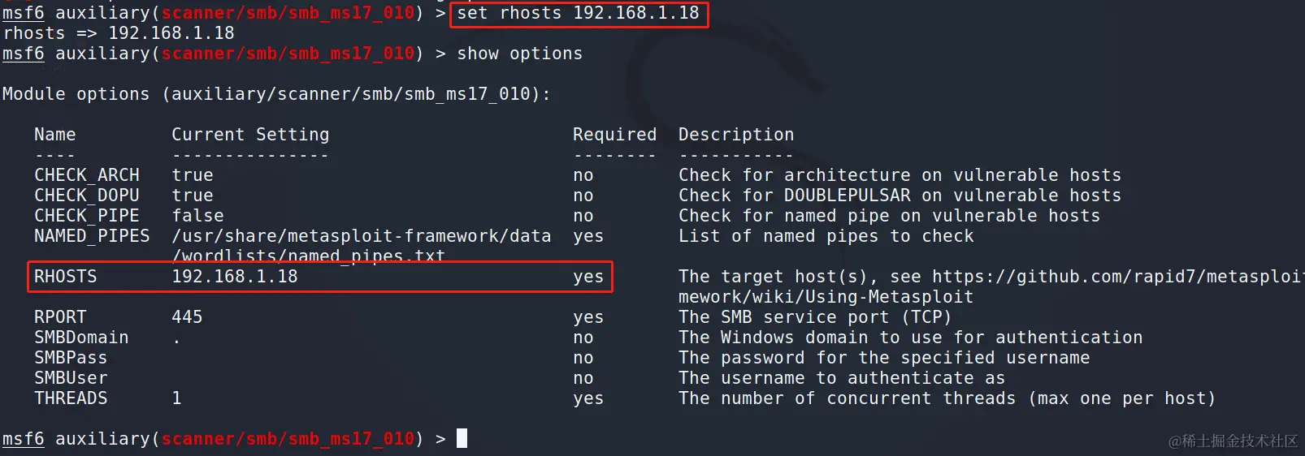Viewport: 1305px width, 456px height.
Task: Click the "false" value for CHECK_PIPE
Action: 197,216
